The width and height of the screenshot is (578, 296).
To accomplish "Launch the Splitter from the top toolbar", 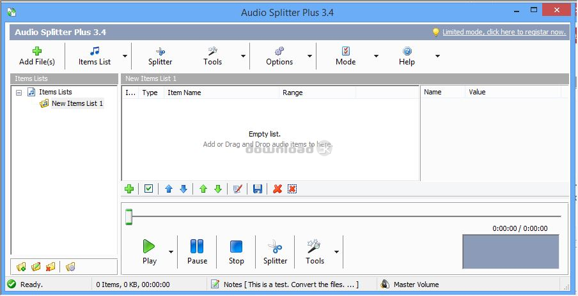I will pos(160,56).
